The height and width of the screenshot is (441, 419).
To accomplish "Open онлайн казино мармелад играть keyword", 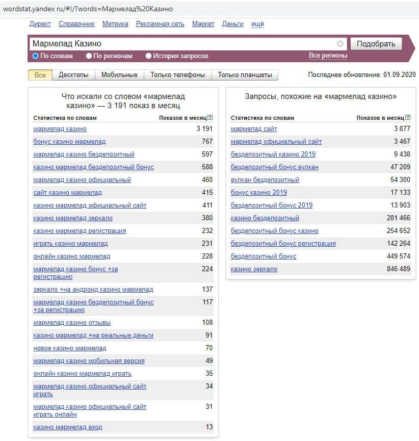I will (x=83, y=374).
